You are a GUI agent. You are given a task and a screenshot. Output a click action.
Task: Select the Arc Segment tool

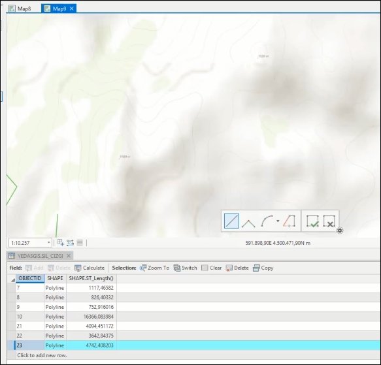tap(267, 221)
